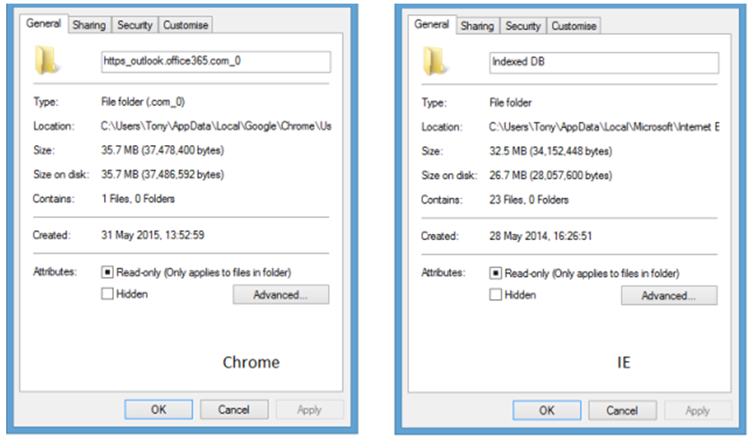Confirm with OK in Indexed DB dialog

[x=547, y=410]
